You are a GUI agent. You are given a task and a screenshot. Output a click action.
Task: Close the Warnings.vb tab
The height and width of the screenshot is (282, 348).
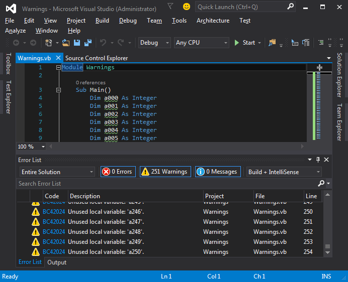58,58
